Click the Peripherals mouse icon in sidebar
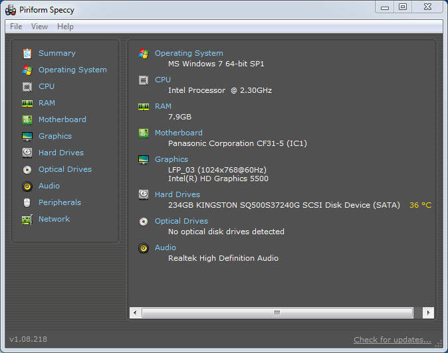448x353 pixels. [27, 203]
